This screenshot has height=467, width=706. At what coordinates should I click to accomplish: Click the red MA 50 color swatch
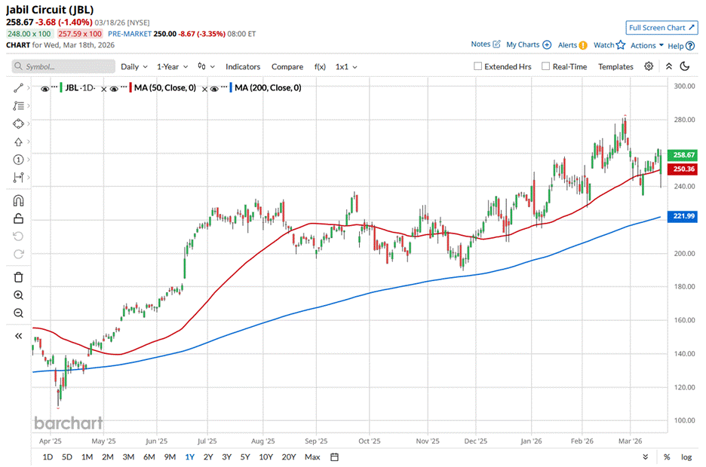[x=130, y=87]
